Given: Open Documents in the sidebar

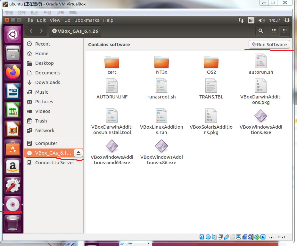Looking at the screenshot, I should 54,73.
